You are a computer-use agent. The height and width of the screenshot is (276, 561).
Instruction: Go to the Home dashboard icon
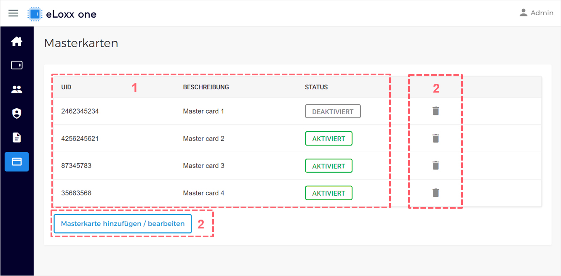tap(17, 41)
